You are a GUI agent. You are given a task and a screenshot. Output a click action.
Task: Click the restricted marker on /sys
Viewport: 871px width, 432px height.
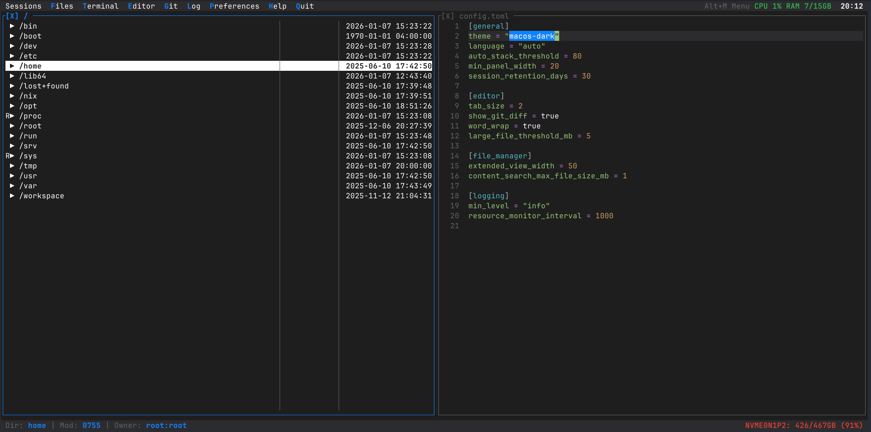coord(7,156)
